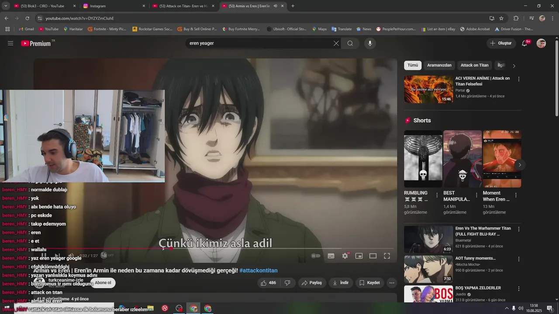This screenshot has height=314, width=559.
Task: Open Eren Vs The Warhammer Titan video
Action: pos(428,239)
